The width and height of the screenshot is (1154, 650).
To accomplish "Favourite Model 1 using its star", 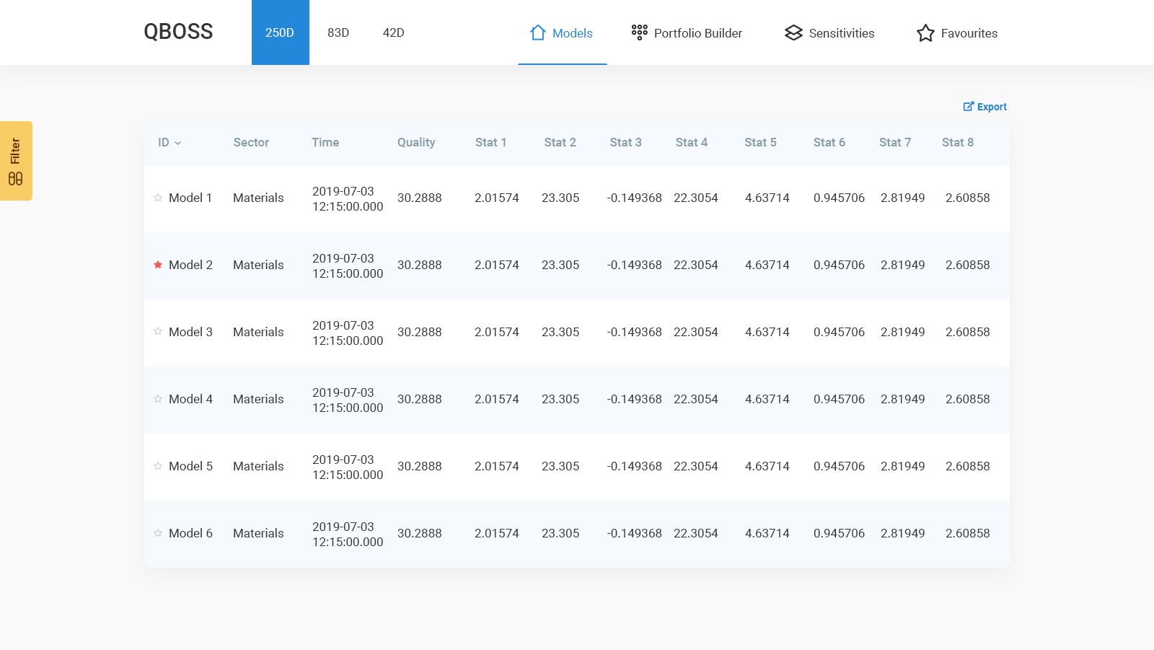I will pos(158,198).
